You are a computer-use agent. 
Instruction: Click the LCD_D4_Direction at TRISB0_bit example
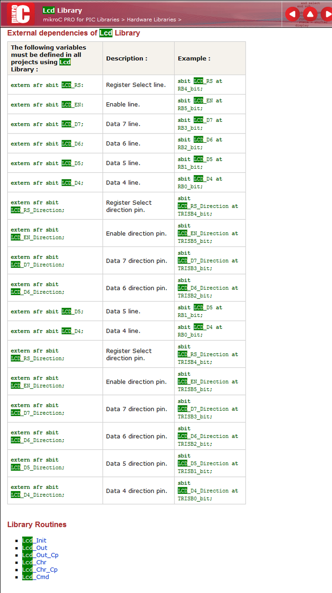(208, 491)
